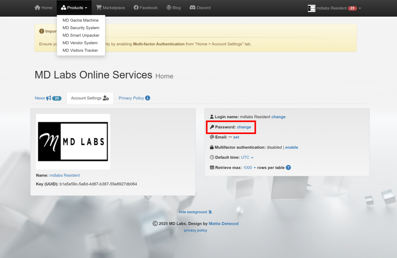Choose MD Visitors Tracker menu item
397x258 pixels.
tap(80, 50)
